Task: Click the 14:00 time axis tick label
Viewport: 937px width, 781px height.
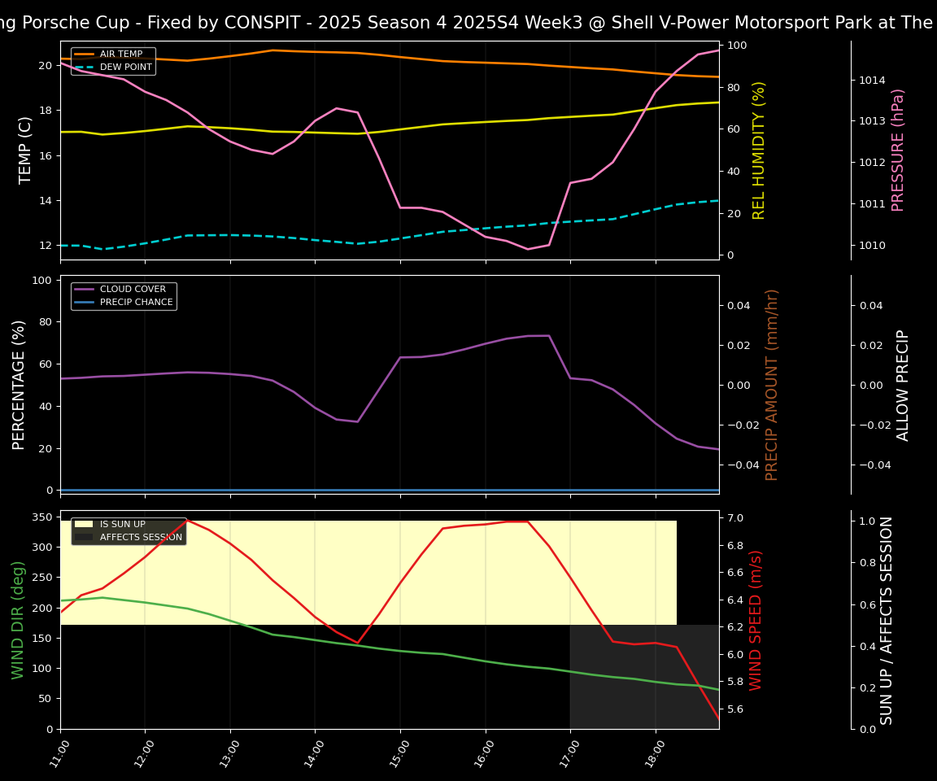Action: [x=318, y=754]
